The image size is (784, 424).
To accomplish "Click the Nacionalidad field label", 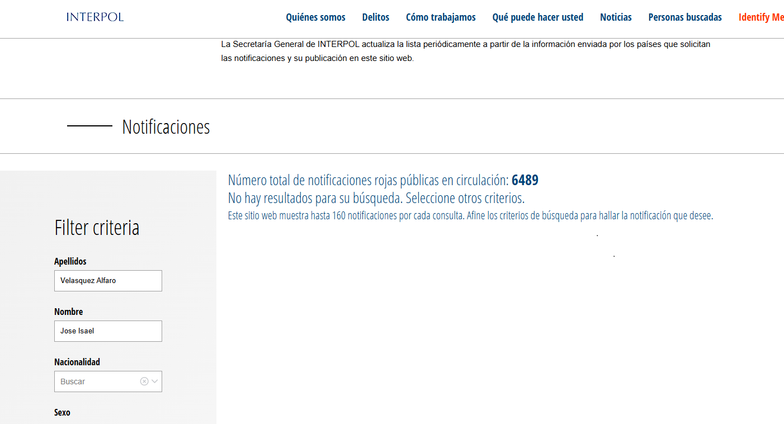I will pos(77,362).
